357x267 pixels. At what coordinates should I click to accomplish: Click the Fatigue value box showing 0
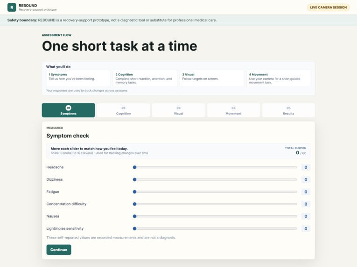(306, 192)
